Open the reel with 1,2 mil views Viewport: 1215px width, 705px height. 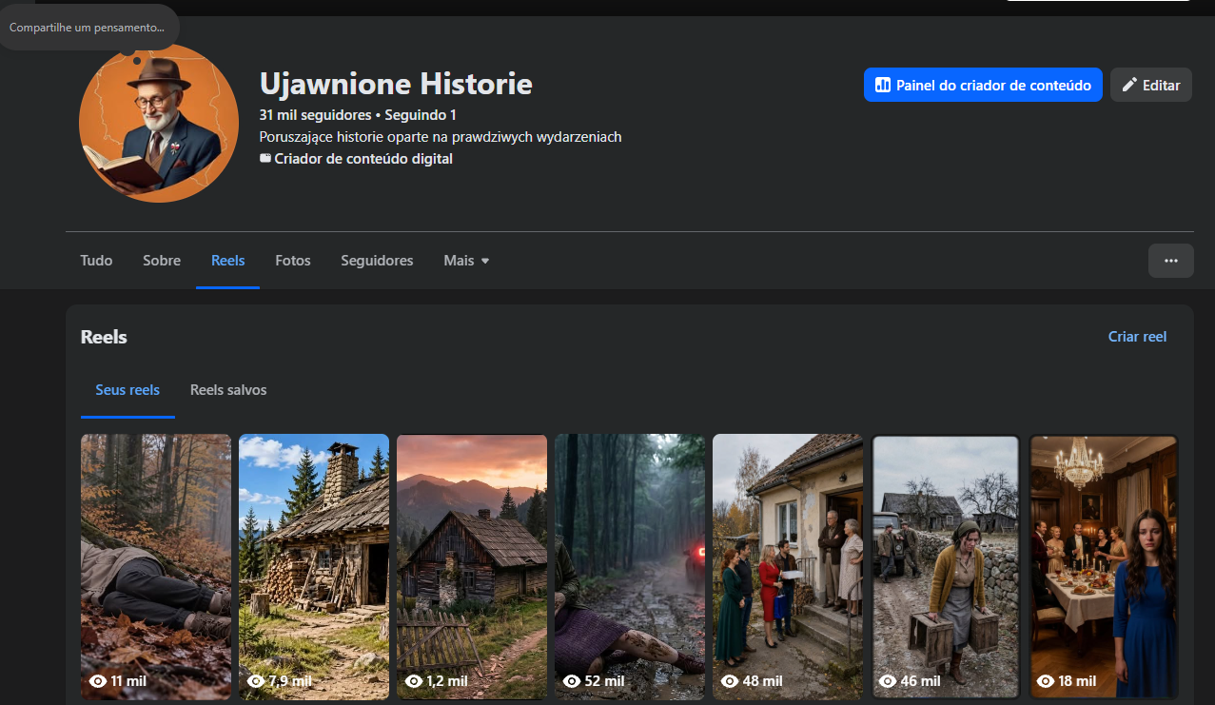click(472, 567)
